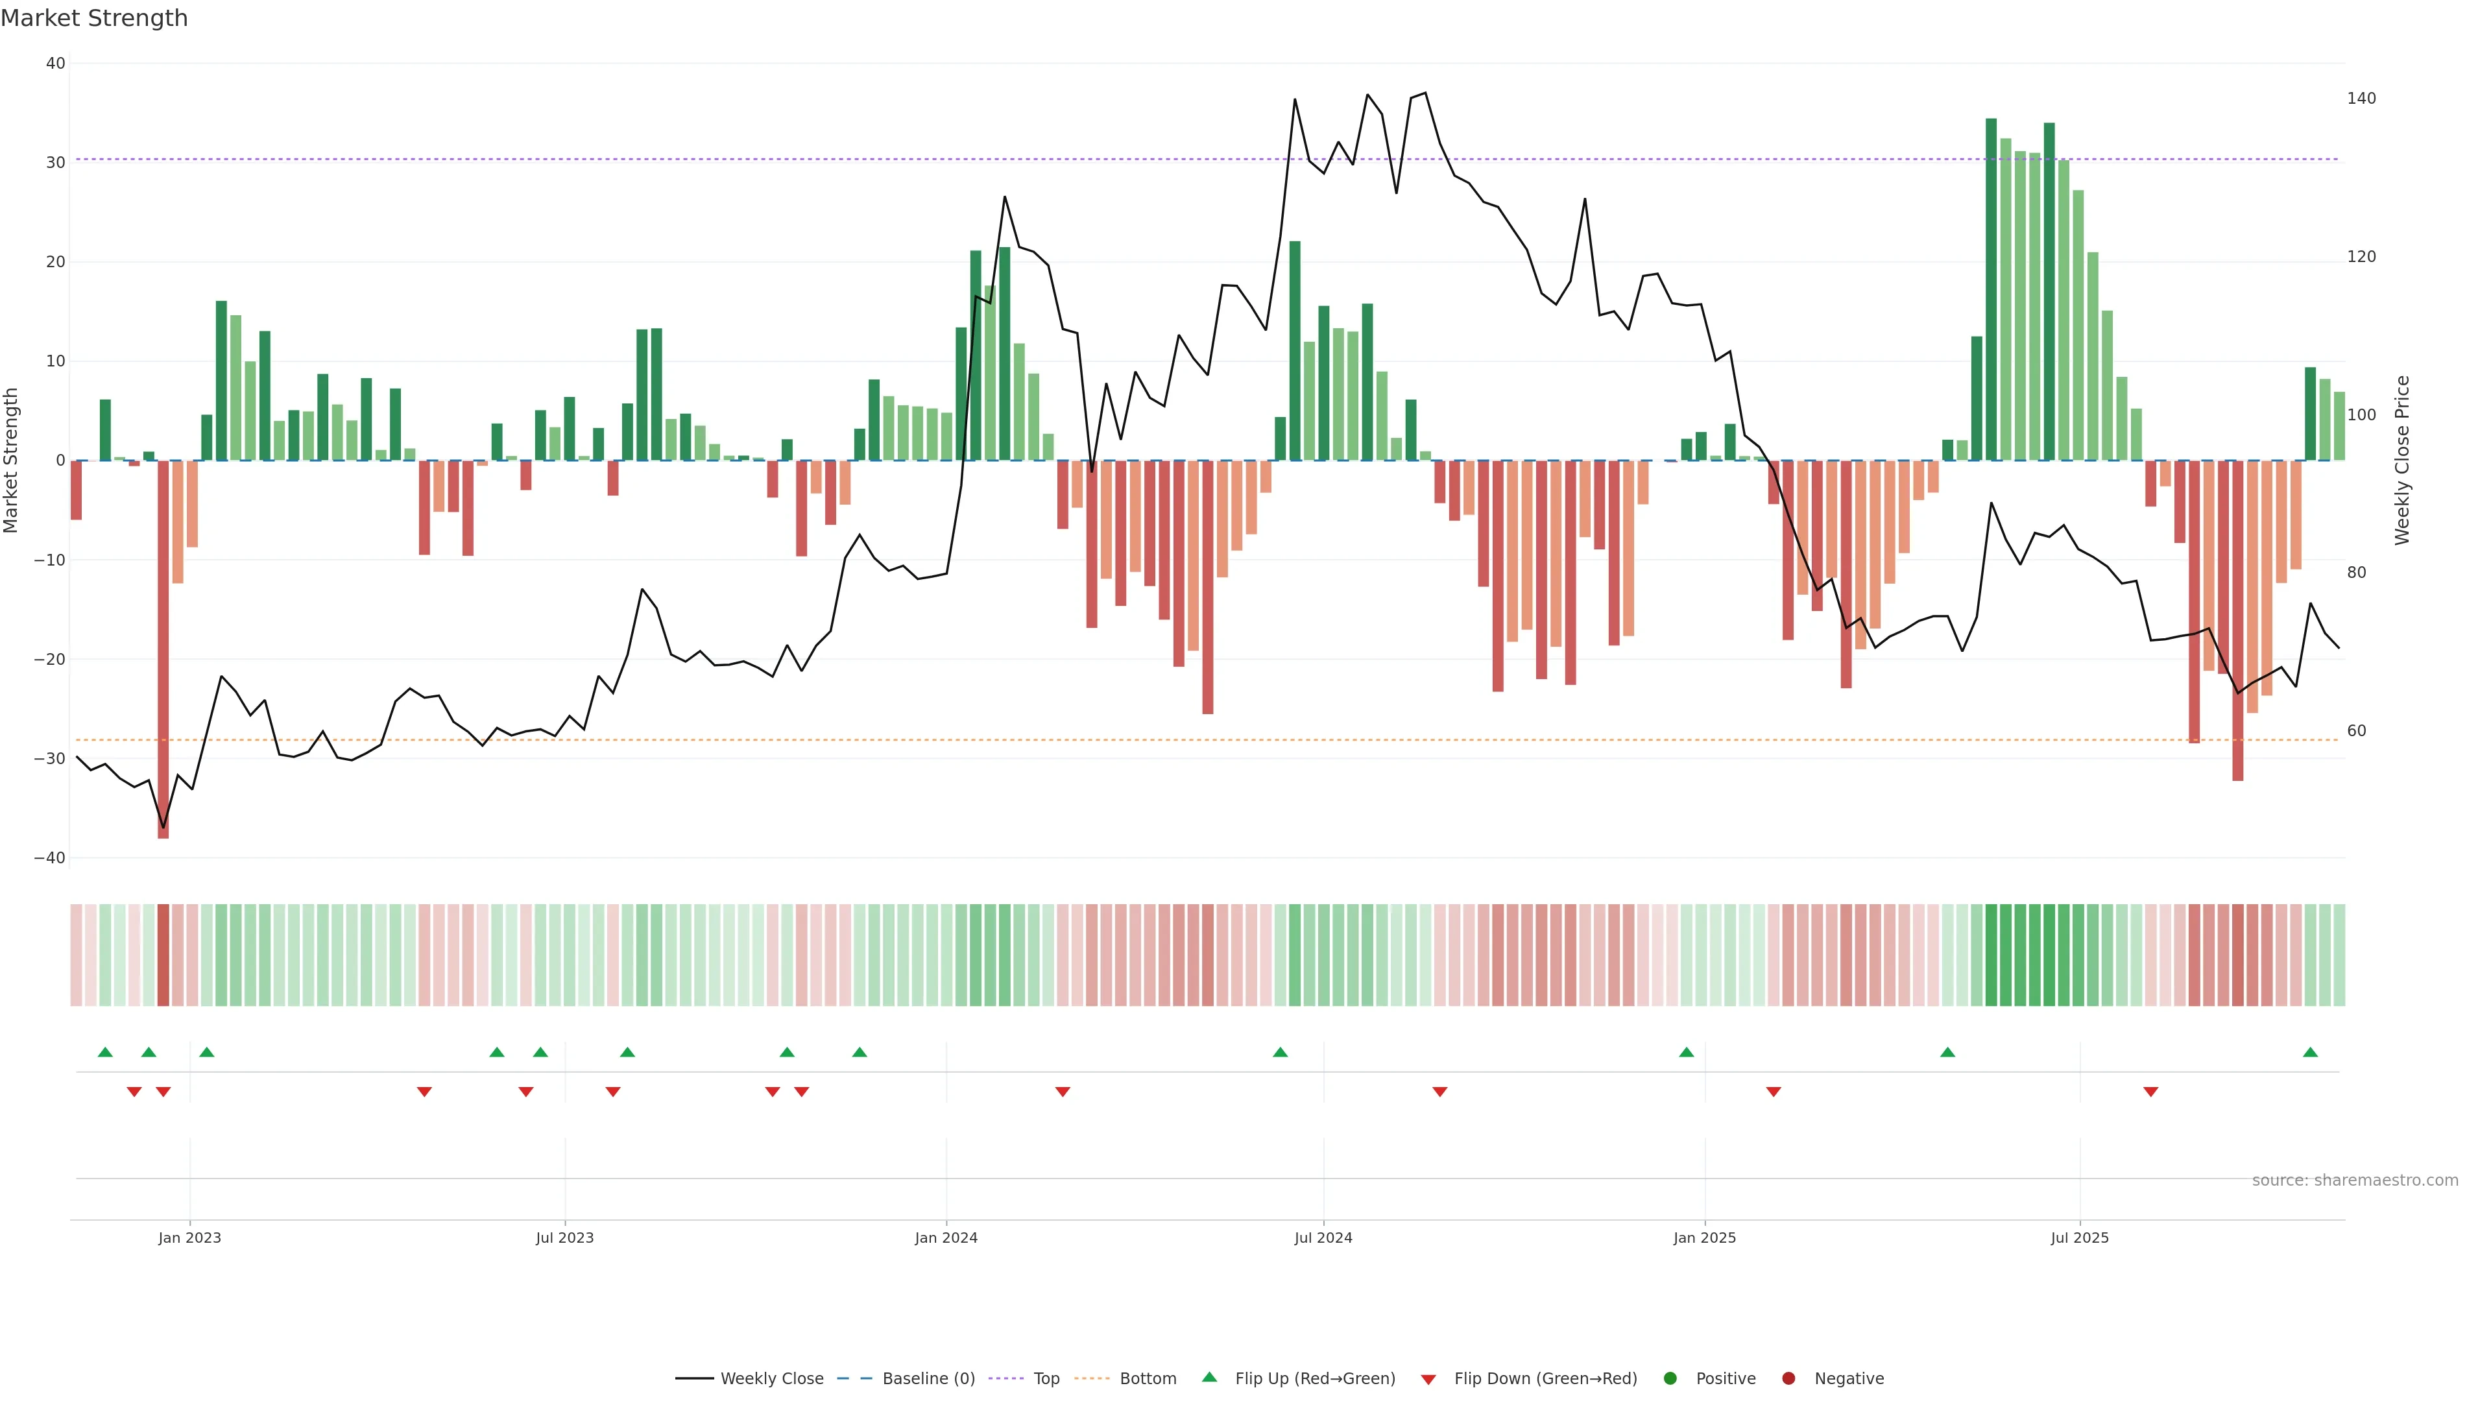Click the green Flip Up triangle legend icon
The height and width of the screenshot is (1401, 2491).
click(x=1209, y=1377)
